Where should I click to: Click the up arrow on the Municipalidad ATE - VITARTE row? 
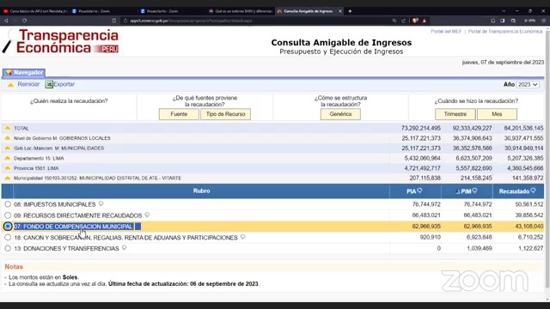(x=8, y=179)
